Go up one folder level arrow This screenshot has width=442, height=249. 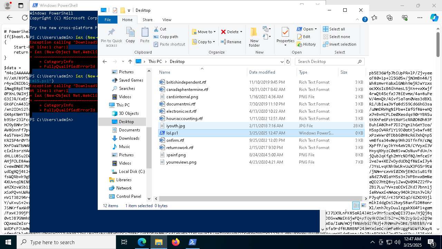click(x=130, y=62)
